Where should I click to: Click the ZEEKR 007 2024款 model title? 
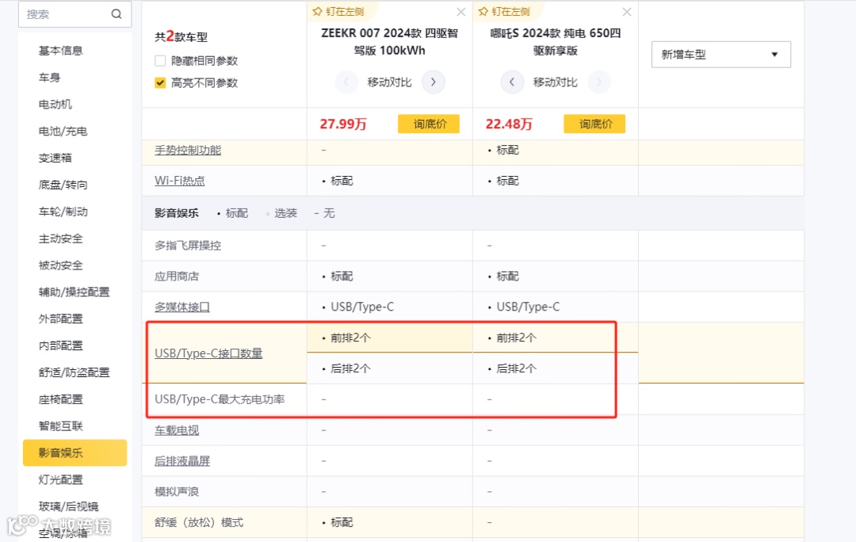click(389, 41)
